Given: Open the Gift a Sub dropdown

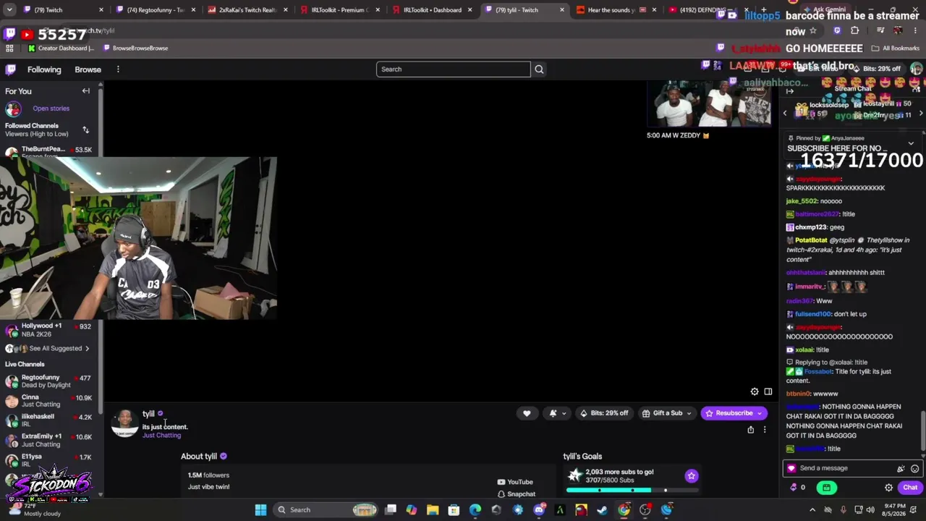Looking at the screenshot, I should [x=667, y=413].
